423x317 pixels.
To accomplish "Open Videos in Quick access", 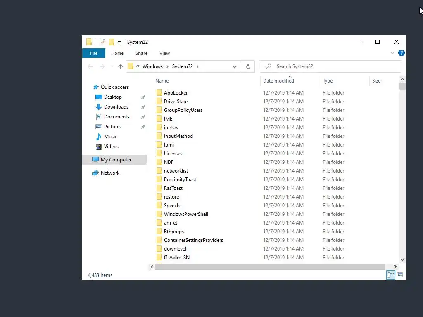I will pos(111,147).
